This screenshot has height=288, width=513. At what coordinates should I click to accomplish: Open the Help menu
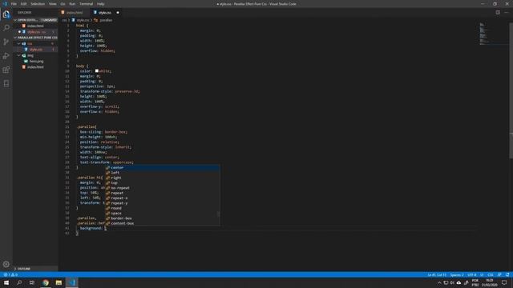pos(100,4)
